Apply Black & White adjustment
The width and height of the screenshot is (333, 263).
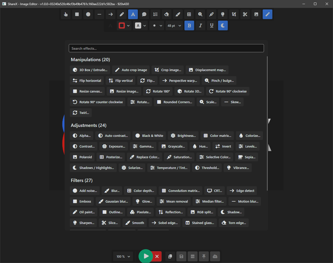(149, 136)
